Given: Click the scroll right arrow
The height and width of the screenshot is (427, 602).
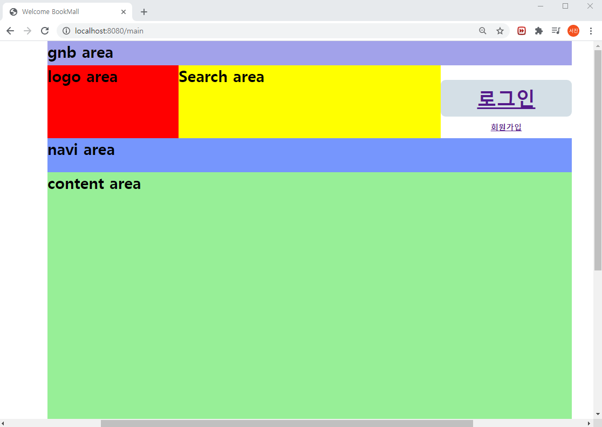Looking at the screenshot, I should click(x=589, y=423).
